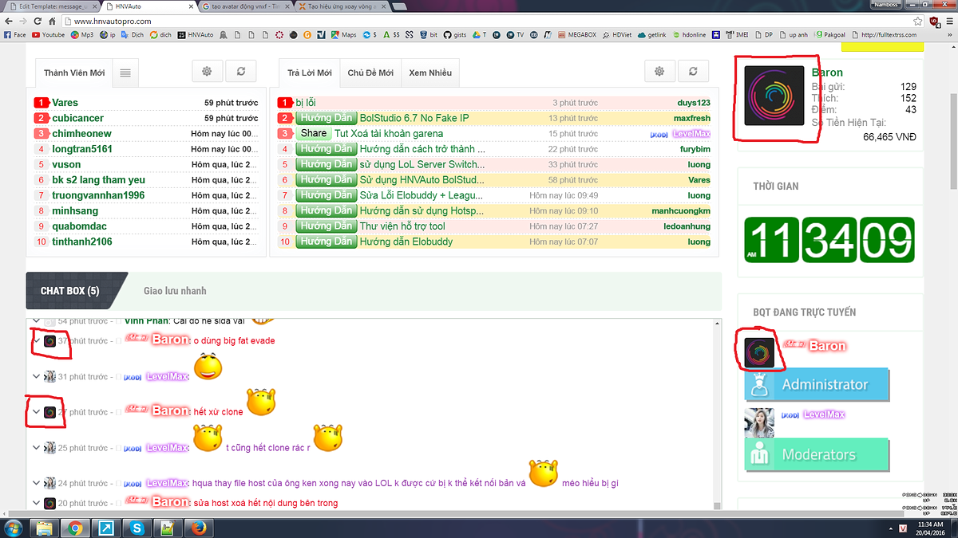Click the settings gear above the Thành Viên Mới panel
The width and height of the screenshot is (958, 538).
[x=207, y=71]
